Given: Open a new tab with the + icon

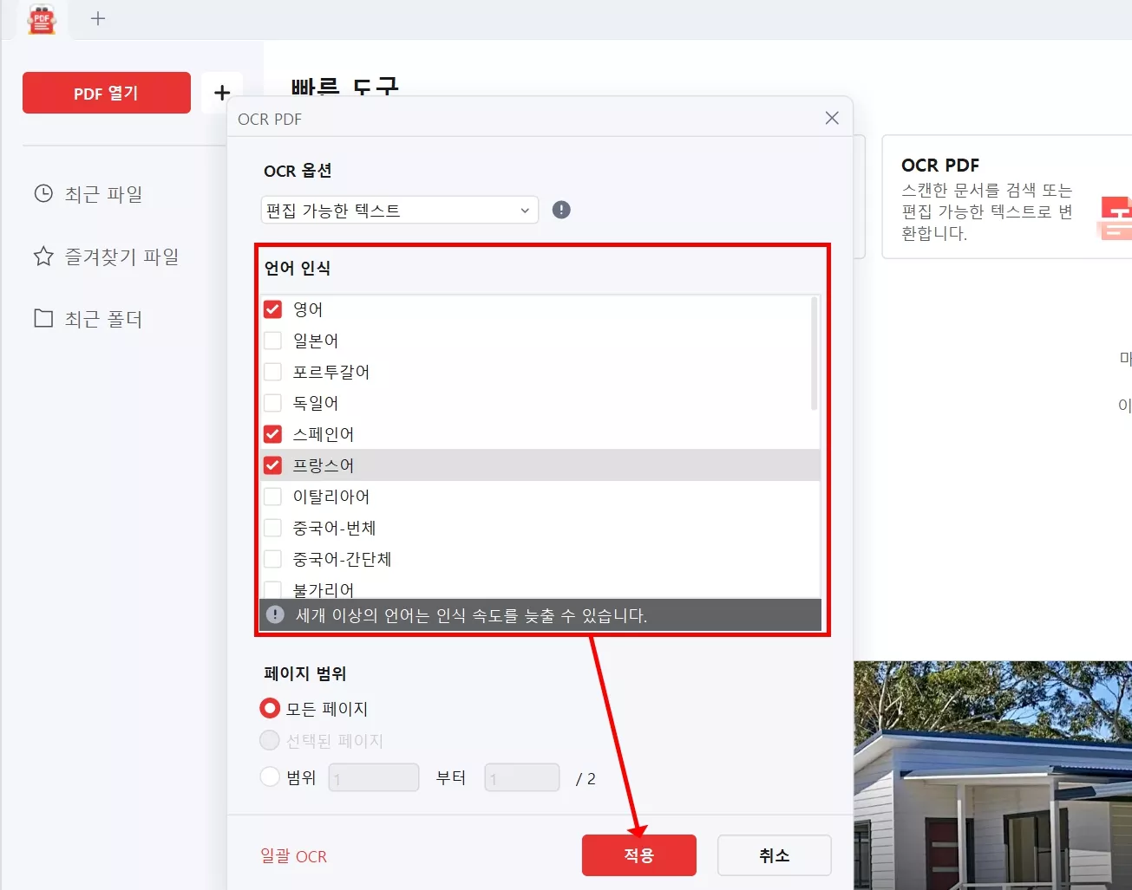Looking at the screenshot, I should (98, 18).
